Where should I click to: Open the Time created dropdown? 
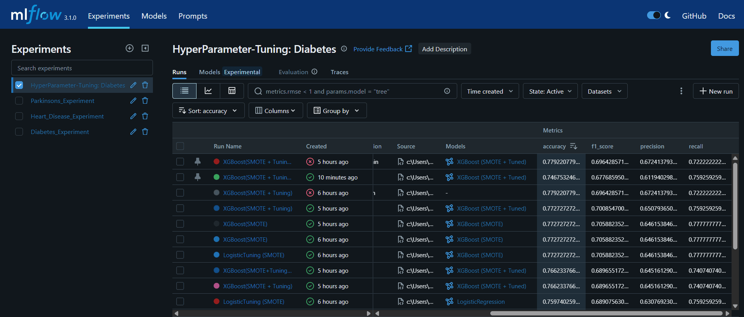point(490,91)
